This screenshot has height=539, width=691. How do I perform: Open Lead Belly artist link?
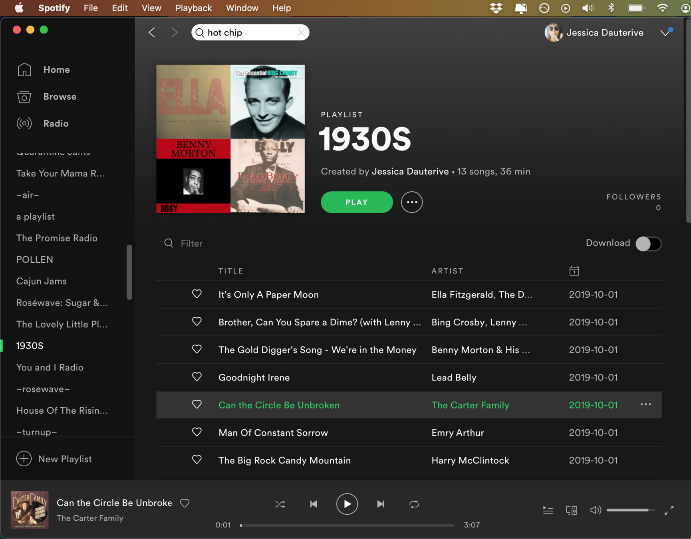(454, 377)
